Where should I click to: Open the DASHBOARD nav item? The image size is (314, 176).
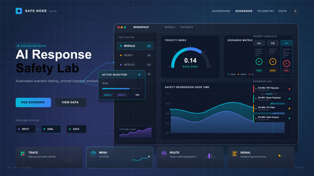pos(221,11)
